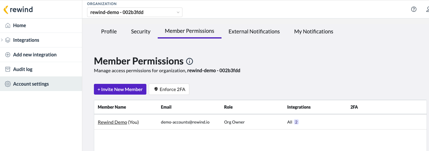The height and width of the screenshot is (151, 429).
Task: Click the Integrations stack icon
Action: 8,40
